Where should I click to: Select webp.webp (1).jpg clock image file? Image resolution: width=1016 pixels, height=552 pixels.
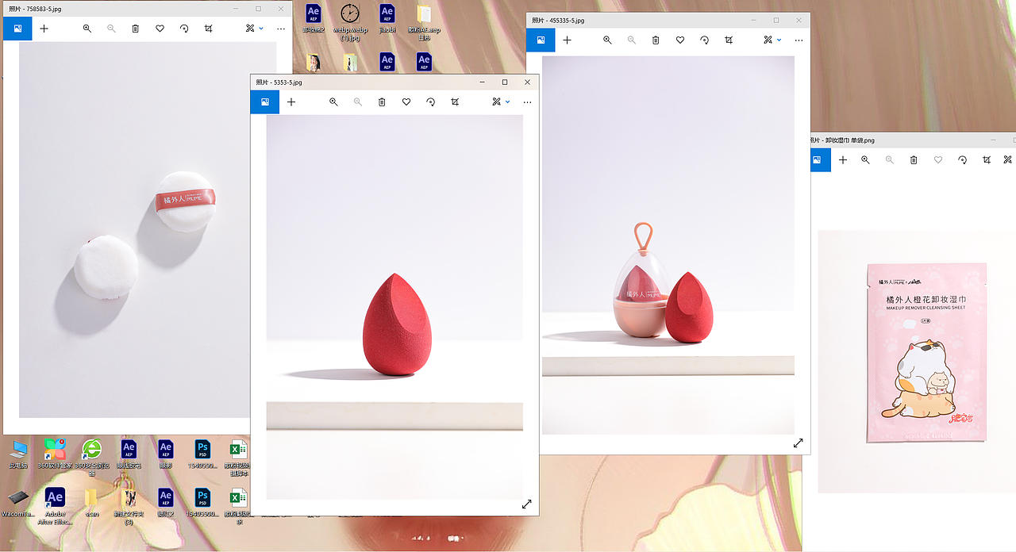(x=350, y=21)
